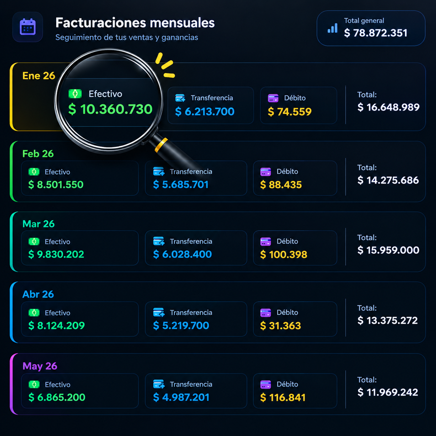Click the purple Débito card icon in Feb 26
Viewport: 436px width, 436px height.
(x=265, y=171)
